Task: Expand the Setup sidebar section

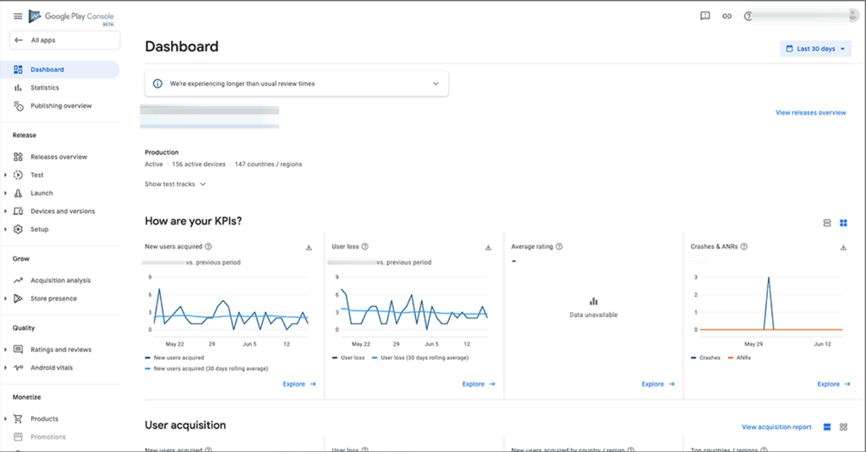Action: point(6,229)
